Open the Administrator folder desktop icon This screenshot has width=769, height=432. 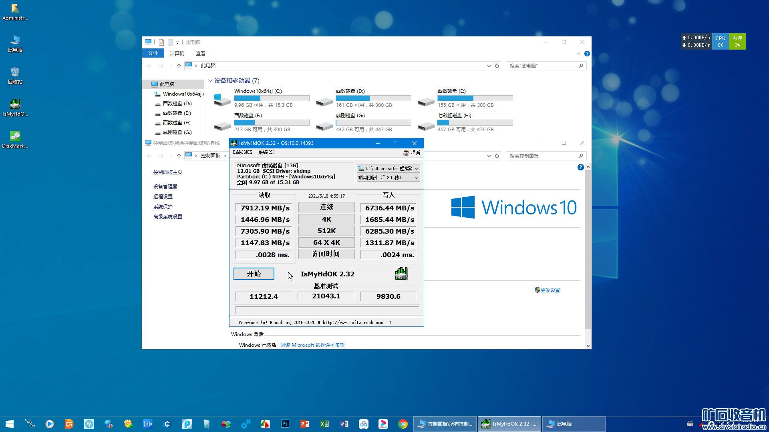click(15, 12)
